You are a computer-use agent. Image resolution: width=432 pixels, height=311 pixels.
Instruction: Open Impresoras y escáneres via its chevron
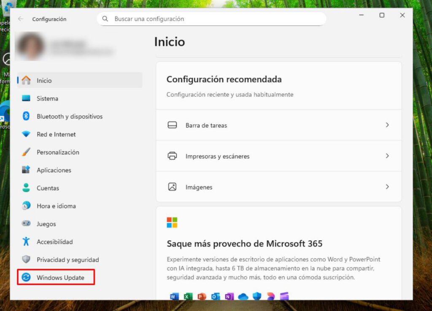[387, 155]
